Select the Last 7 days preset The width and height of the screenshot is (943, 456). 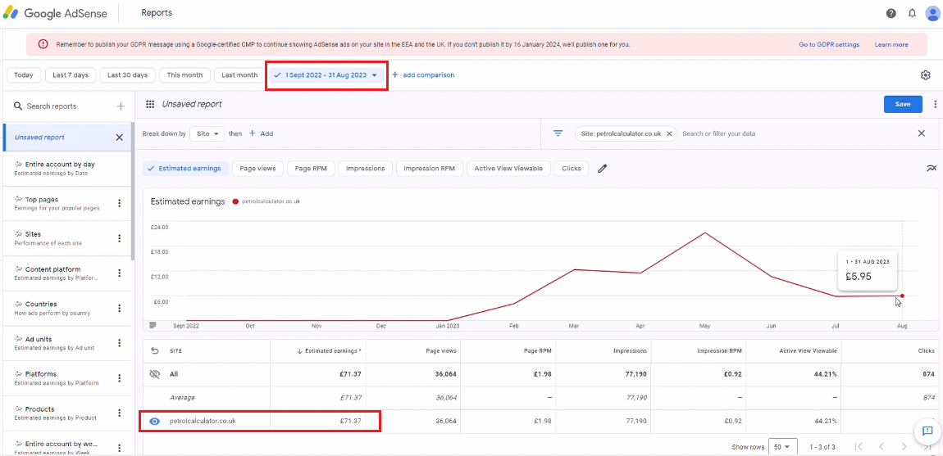tap(71, 75)
